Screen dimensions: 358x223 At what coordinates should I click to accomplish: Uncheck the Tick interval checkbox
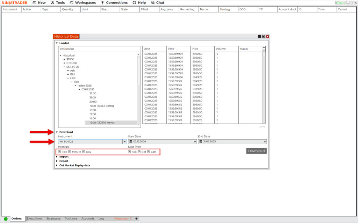(x=60, y=152)
